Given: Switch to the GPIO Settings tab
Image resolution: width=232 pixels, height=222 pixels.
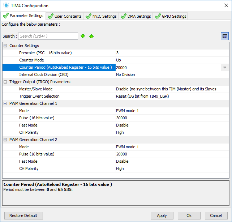Looking at the screenshot, I should tap(170, 16).
